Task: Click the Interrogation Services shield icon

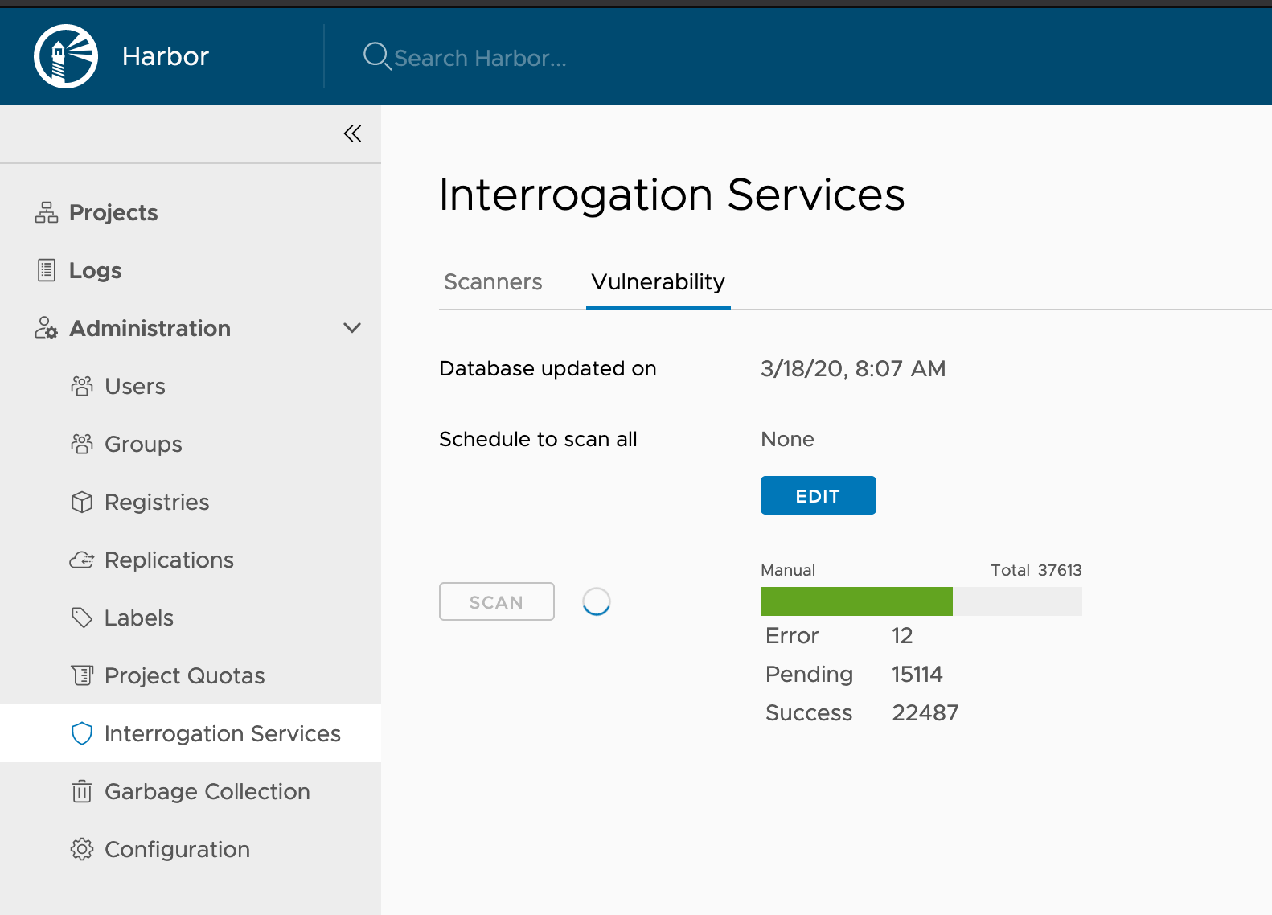Action: (x=82, y=733)
